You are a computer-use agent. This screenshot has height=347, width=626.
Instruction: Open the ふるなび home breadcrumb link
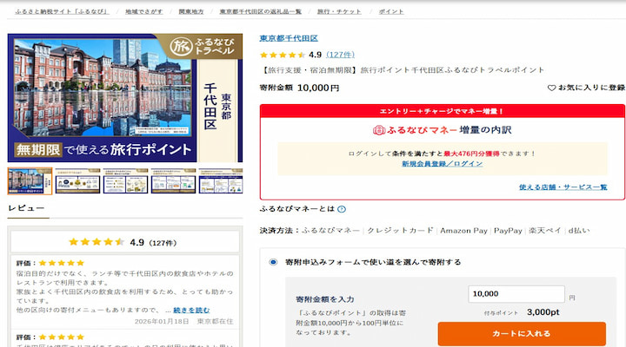(62, 11)
